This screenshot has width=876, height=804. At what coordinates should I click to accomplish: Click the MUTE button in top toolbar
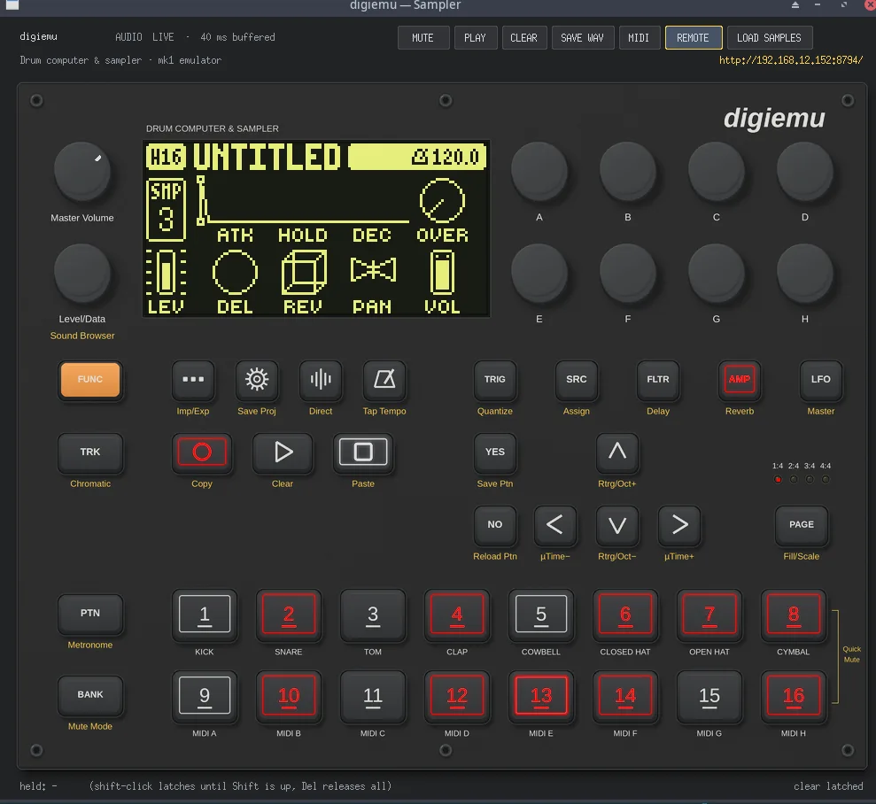pyautogui.click(x=422, y=38)
